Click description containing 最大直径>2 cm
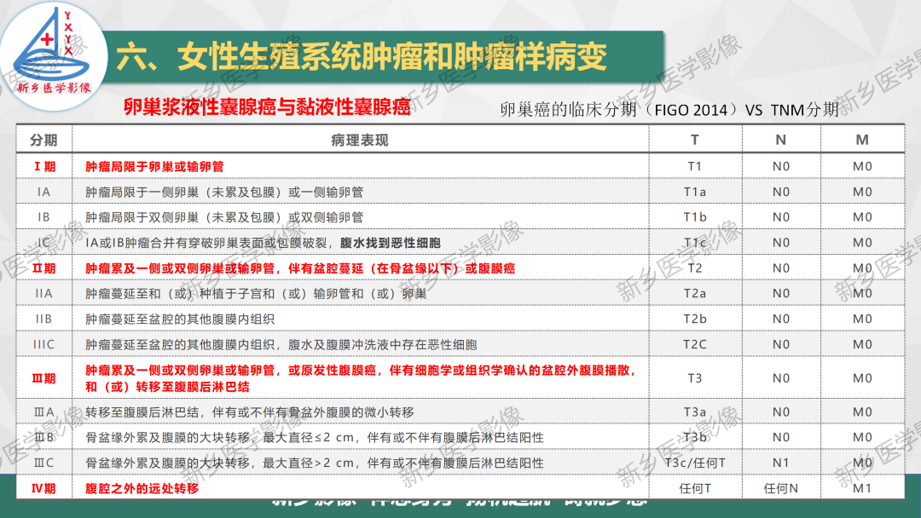This screenshot has width=921, height=518. coord(314,463)
